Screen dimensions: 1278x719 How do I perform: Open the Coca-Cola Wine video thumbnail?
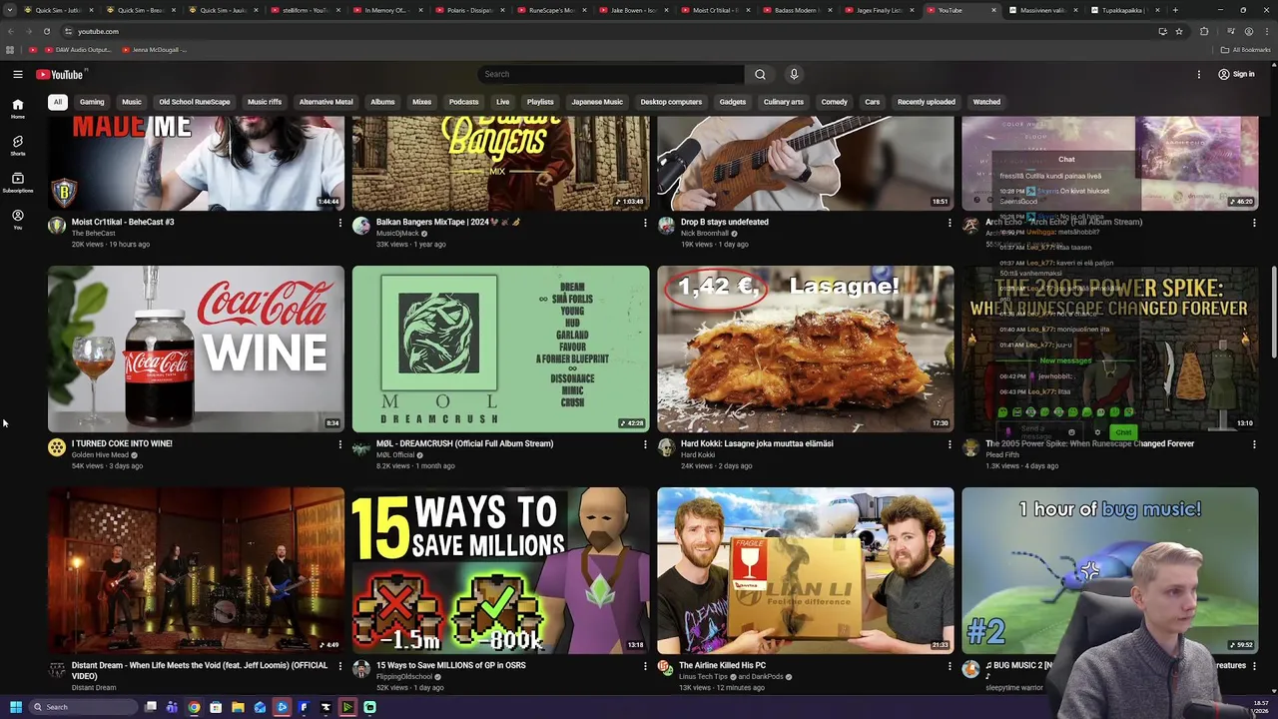coord(196,349)
